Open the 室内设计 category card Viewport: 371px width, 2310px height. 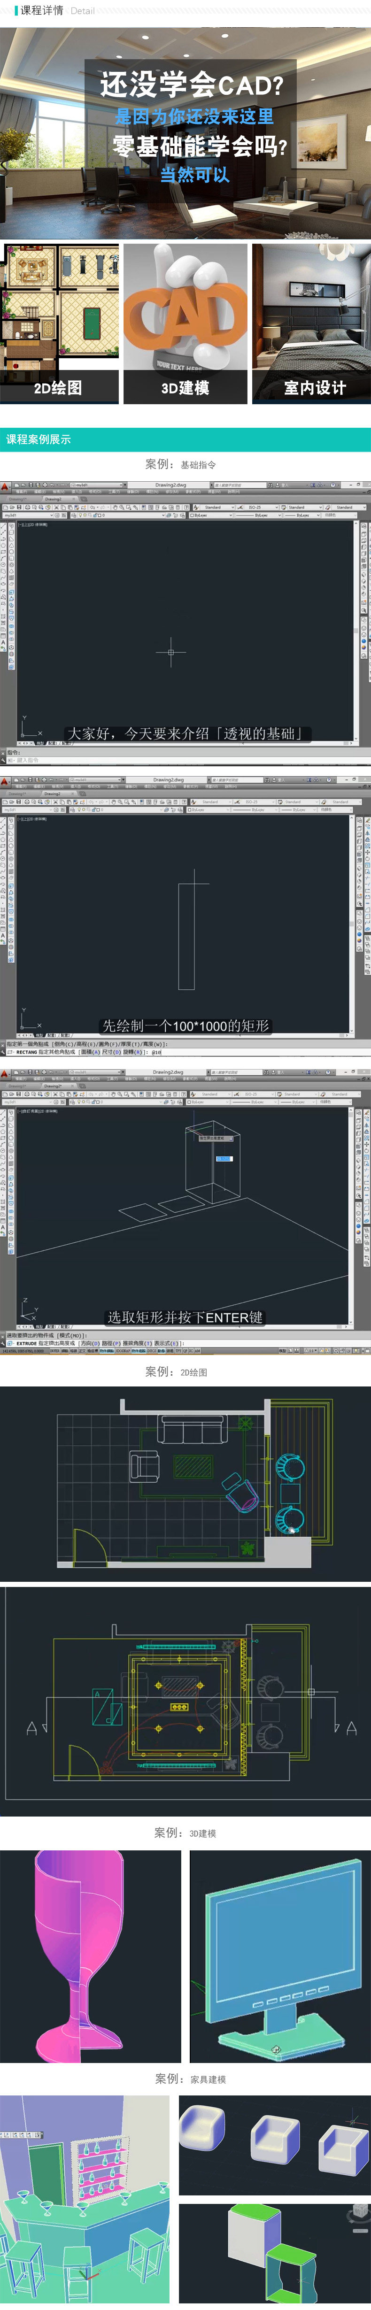coord(311,323)
